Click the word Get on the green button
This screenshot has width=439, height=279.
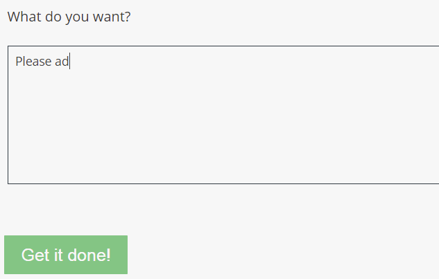click(x=35, y=255)
